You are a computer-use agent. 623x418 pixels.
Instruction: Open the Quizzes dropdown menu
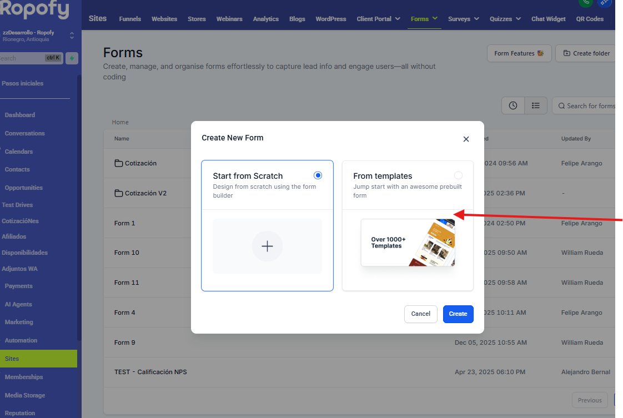click(505, 19)
